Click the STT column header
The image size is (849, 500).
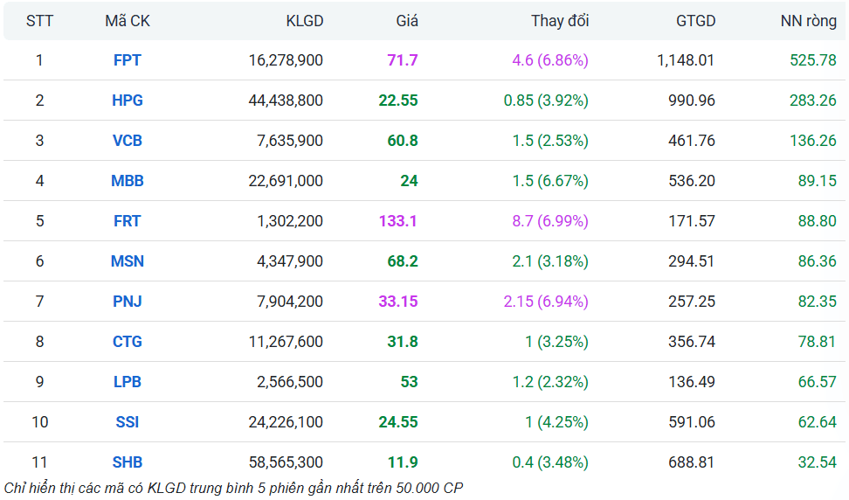pos(39,21)
